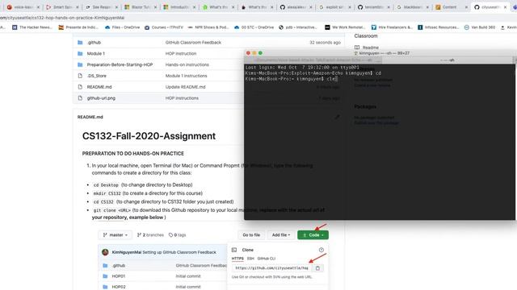This screenshot has width=517, height=290.
Task: Click the 'Update README.md' commit message
Action: coord(185,87)
